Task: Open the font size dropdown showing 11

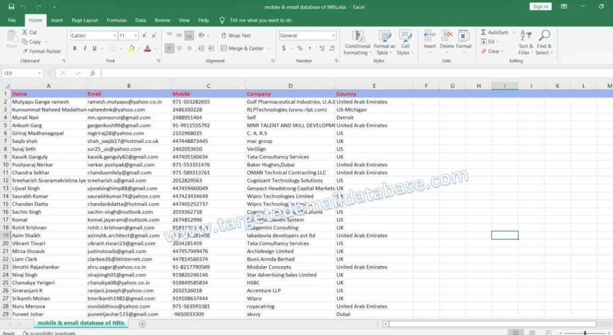Action: [136, 35]
